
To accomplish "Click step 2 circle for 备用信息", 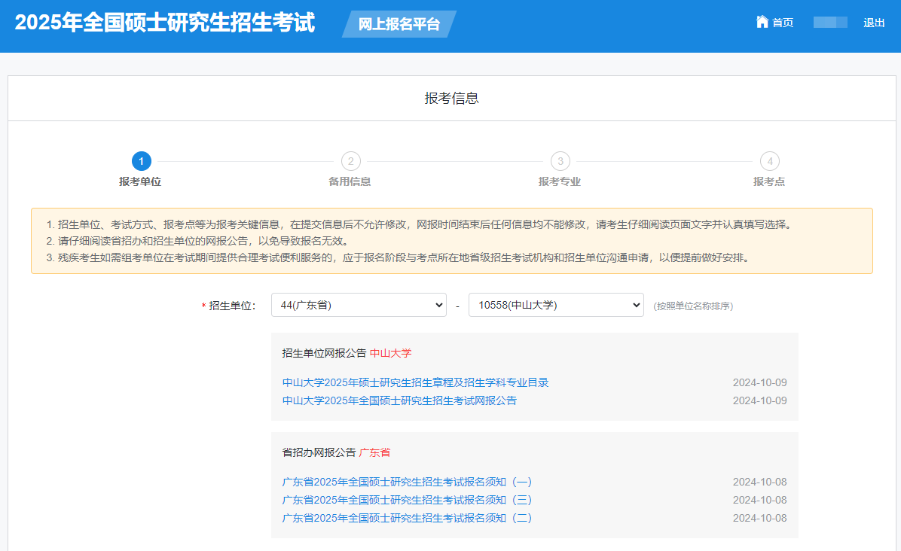I will [x=350, y=161].
